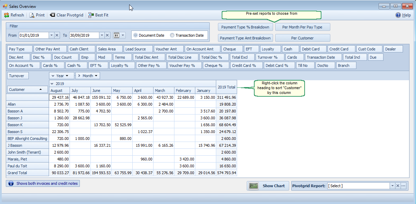Open the Year field filter dropdown
This screenshot has height=204, width=416.
[67, 76]
